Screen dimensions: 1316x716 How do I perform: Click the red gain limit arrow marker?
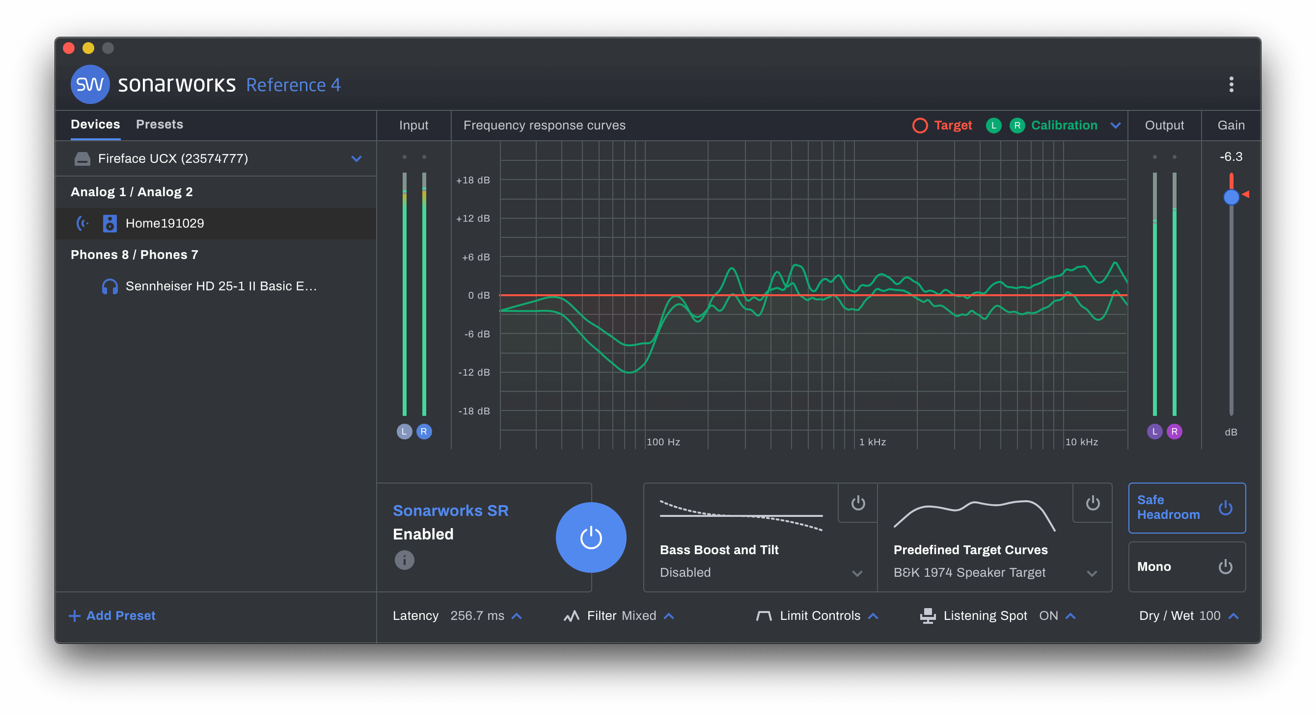coord(1245,194)
